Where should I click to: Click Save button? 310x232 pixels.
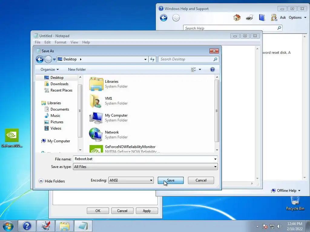171,180
